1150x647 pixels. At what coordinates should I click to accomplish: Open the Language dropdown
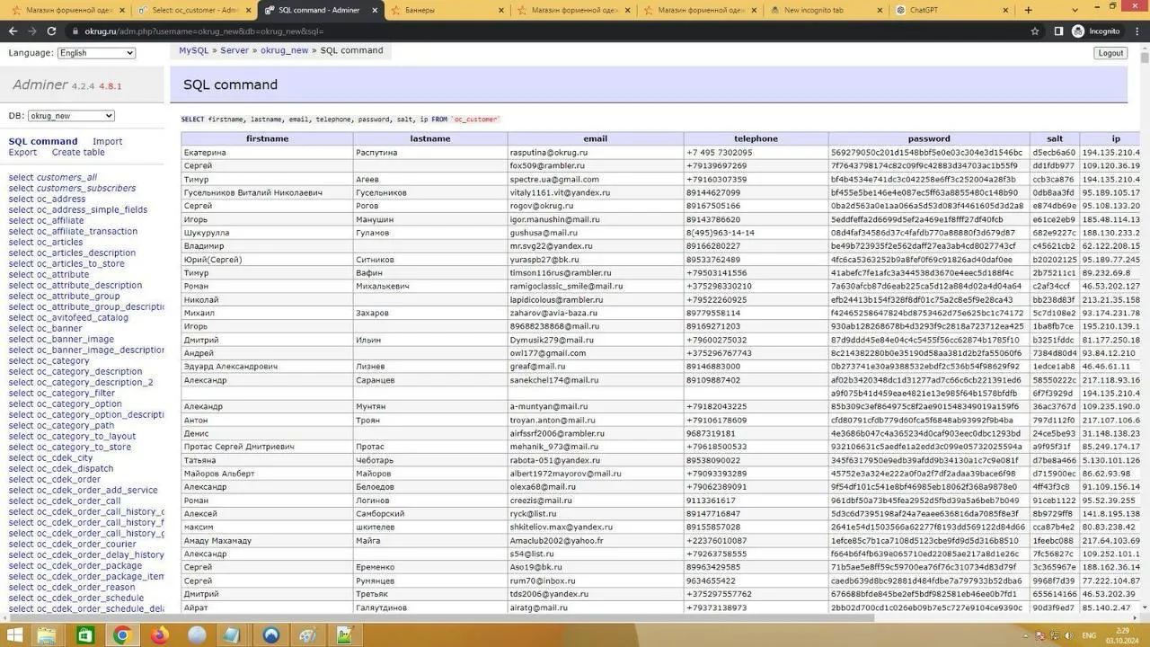pyautogui.click(x=96, y=53)
